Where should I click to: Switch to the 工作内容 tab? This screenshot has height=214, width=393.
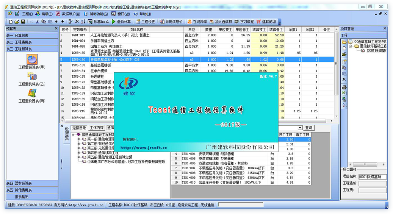pyautogui.click(x=97, y=128)
